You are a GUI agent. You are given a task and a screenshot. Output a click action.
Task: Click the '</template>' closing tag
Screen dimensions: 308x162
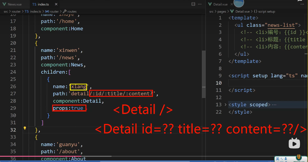tap(245, 61)
